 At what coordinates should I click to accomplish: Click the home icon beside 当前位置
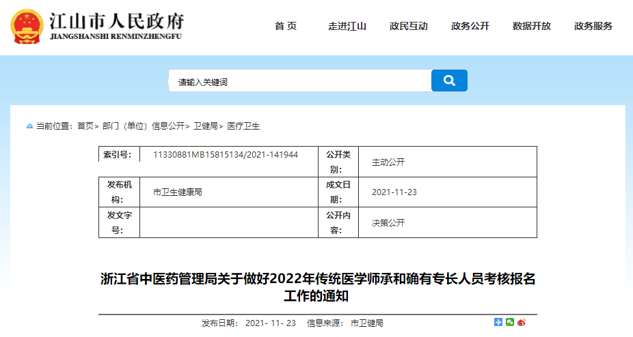29,126
